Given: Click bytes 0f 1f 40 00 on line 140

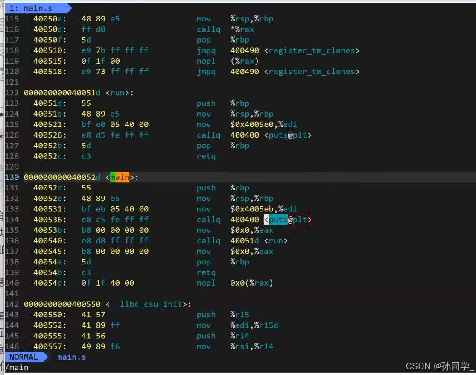Looking at the screenshot, I should 108,283.
